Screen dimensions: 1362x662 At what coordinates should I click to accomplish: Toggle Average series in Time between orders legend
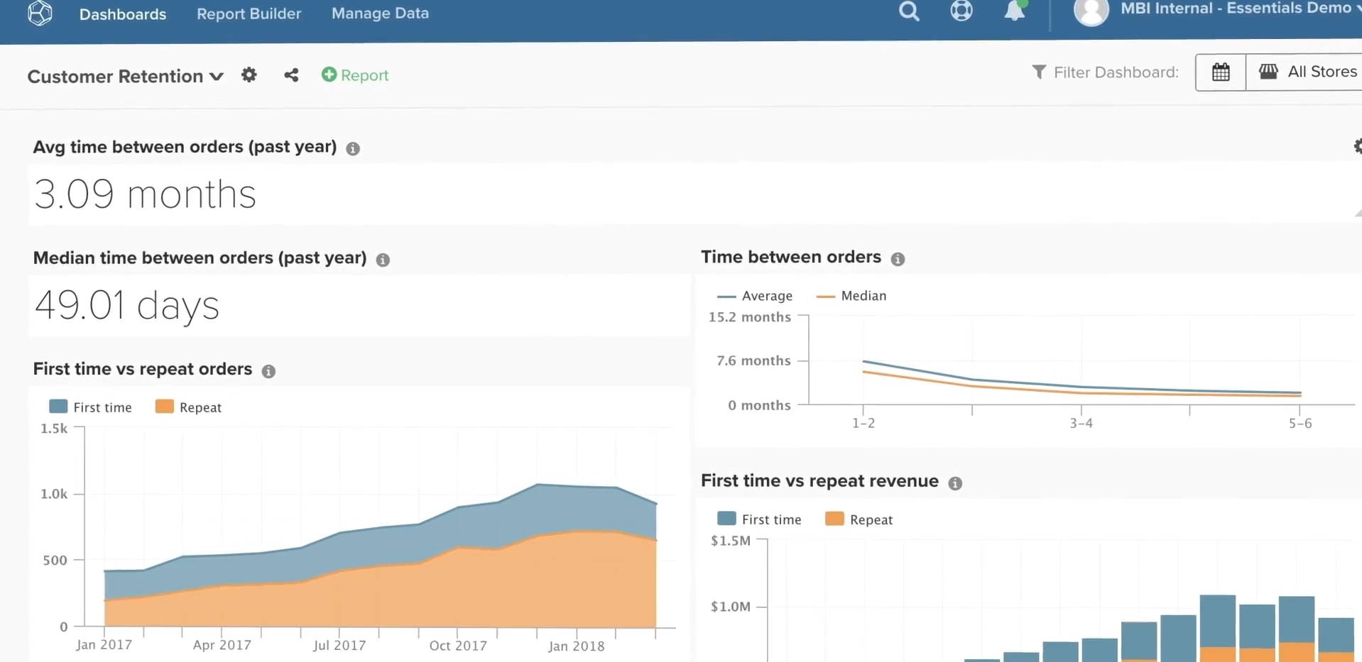coord(755,296)
